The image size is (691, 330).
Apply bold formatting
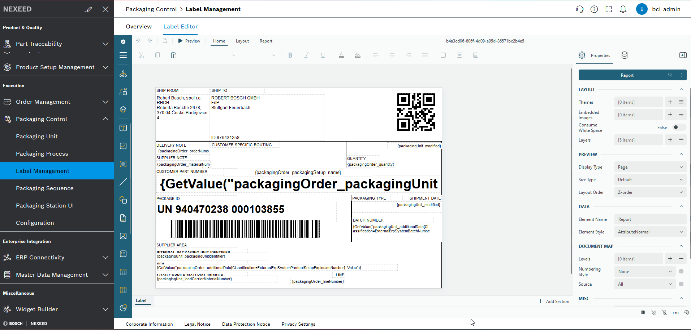click(290, 55)
